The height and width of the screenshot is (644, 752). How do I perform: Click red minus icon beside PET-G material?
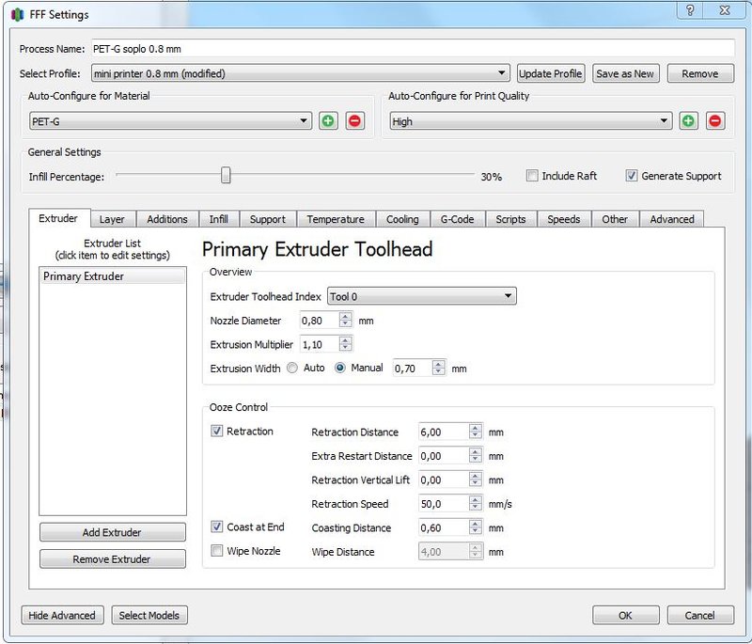pyautogui.click(x=355, y=121)
